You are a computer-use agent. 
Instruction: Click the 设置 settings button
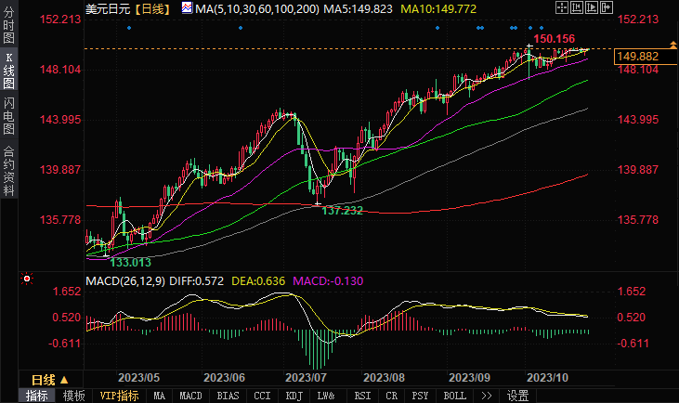click(x=517, y=396)
